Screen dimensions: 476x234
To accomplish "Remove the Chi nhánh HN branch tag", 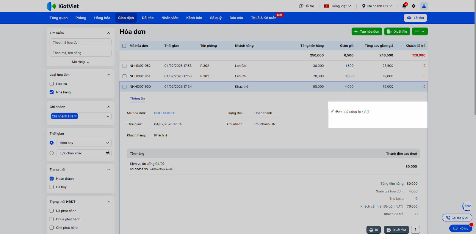I will point(76,116).
